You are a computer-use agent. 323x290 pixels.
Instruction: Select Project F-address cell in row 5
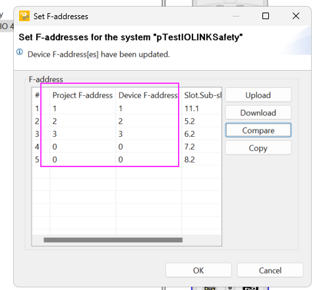[x=82, y=159]
